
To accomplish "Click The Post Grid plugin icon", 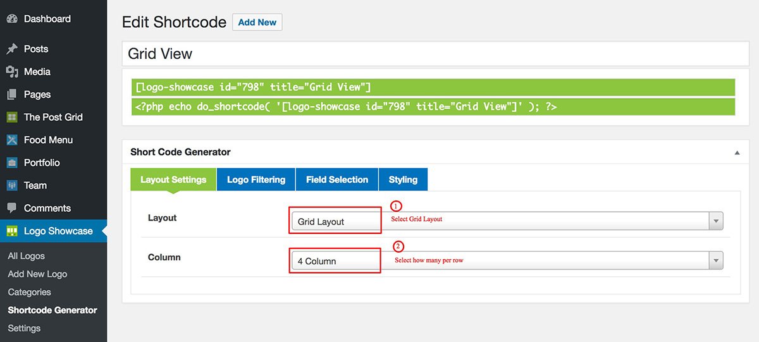I will pyautogui.click(x=11, y=117).
